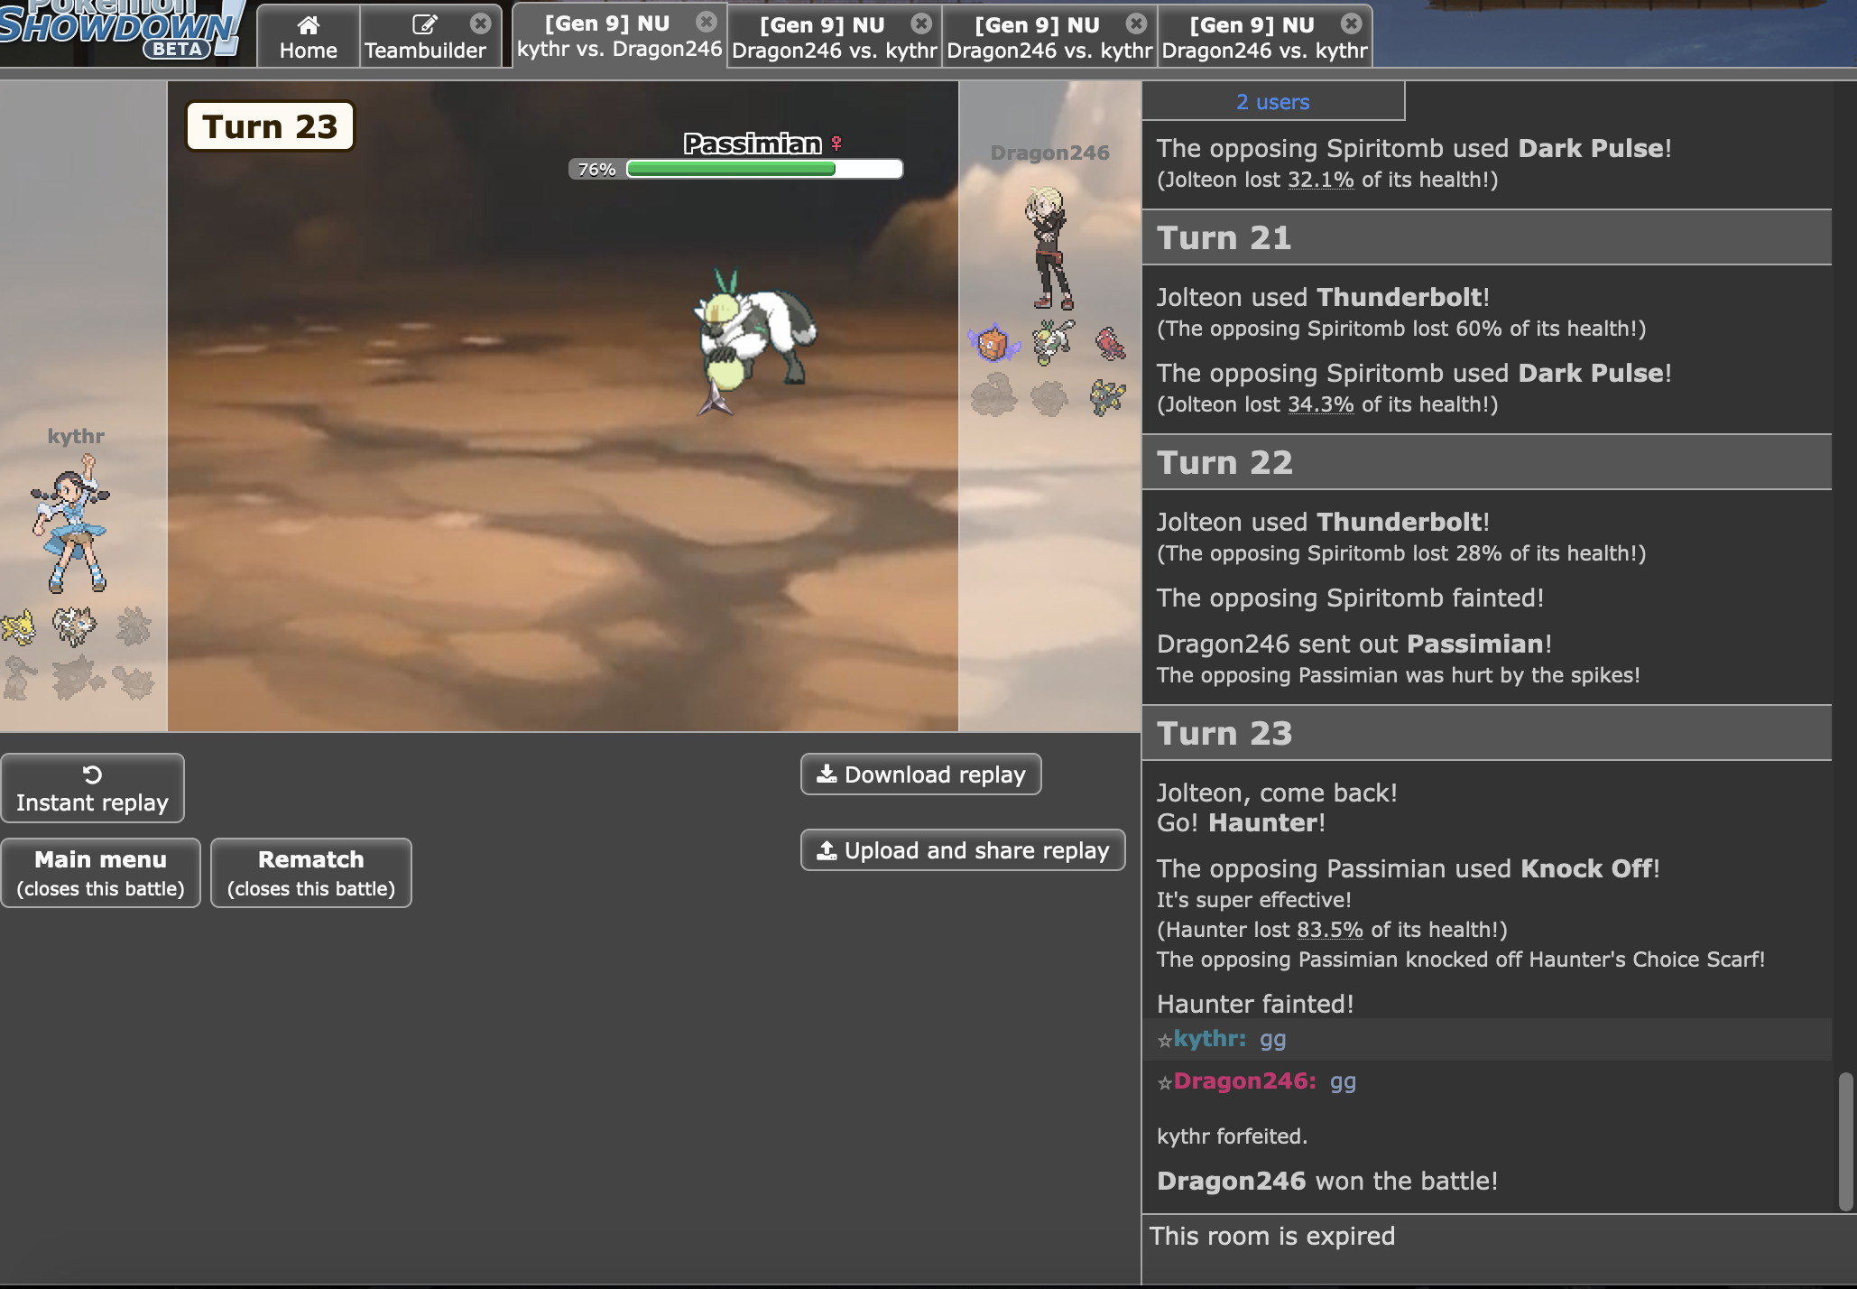Click the underlined 34.3% damage value
1857x1289 pixels.
pos(1320,404)
